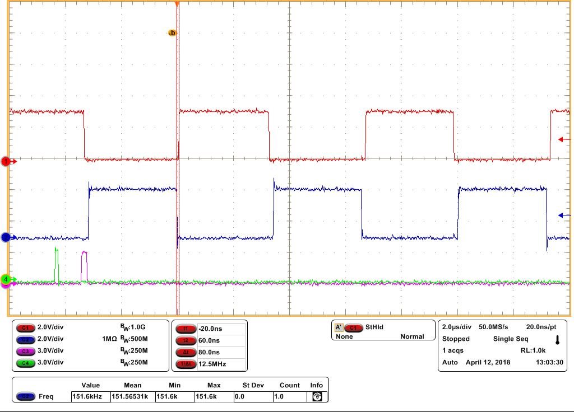Select the green C4 channel badge

tap(25, 363)
